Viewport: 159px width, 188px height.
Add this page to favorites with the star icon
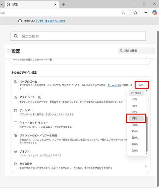click(x=123, y=13)
